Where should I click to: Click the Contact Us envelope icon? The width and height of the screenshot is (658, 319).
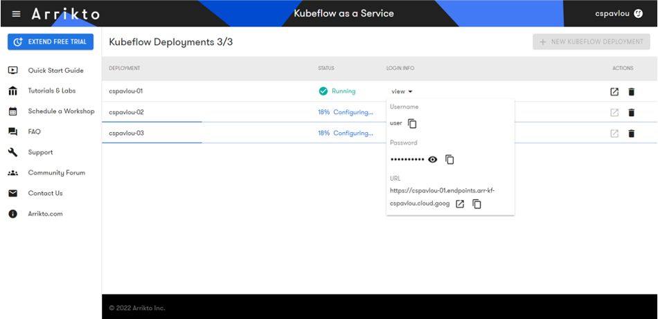click(13, 193)
